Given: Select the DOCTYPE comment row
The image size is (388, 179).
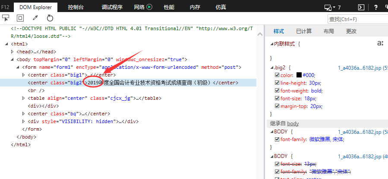Looking at the screenshot, I should (x=132, y=32).
